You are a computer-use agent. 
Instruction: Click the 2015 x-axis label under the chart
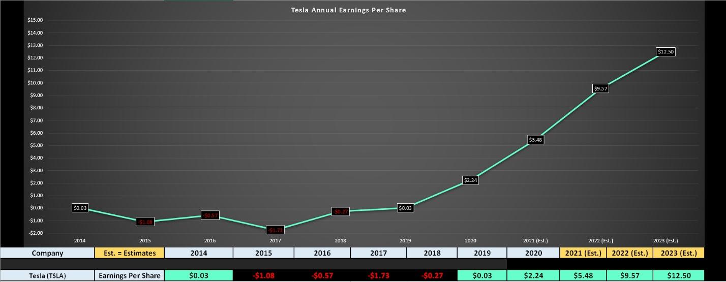coord(145,241)
